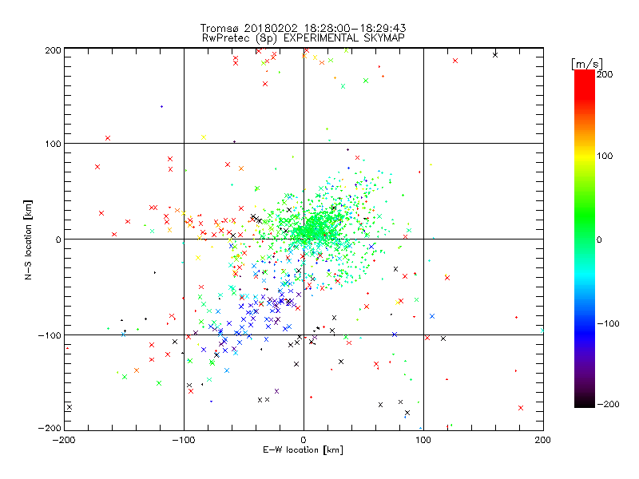Click the x-axis tick label 100
Screen dimensions: 639x479
[423, 440]
